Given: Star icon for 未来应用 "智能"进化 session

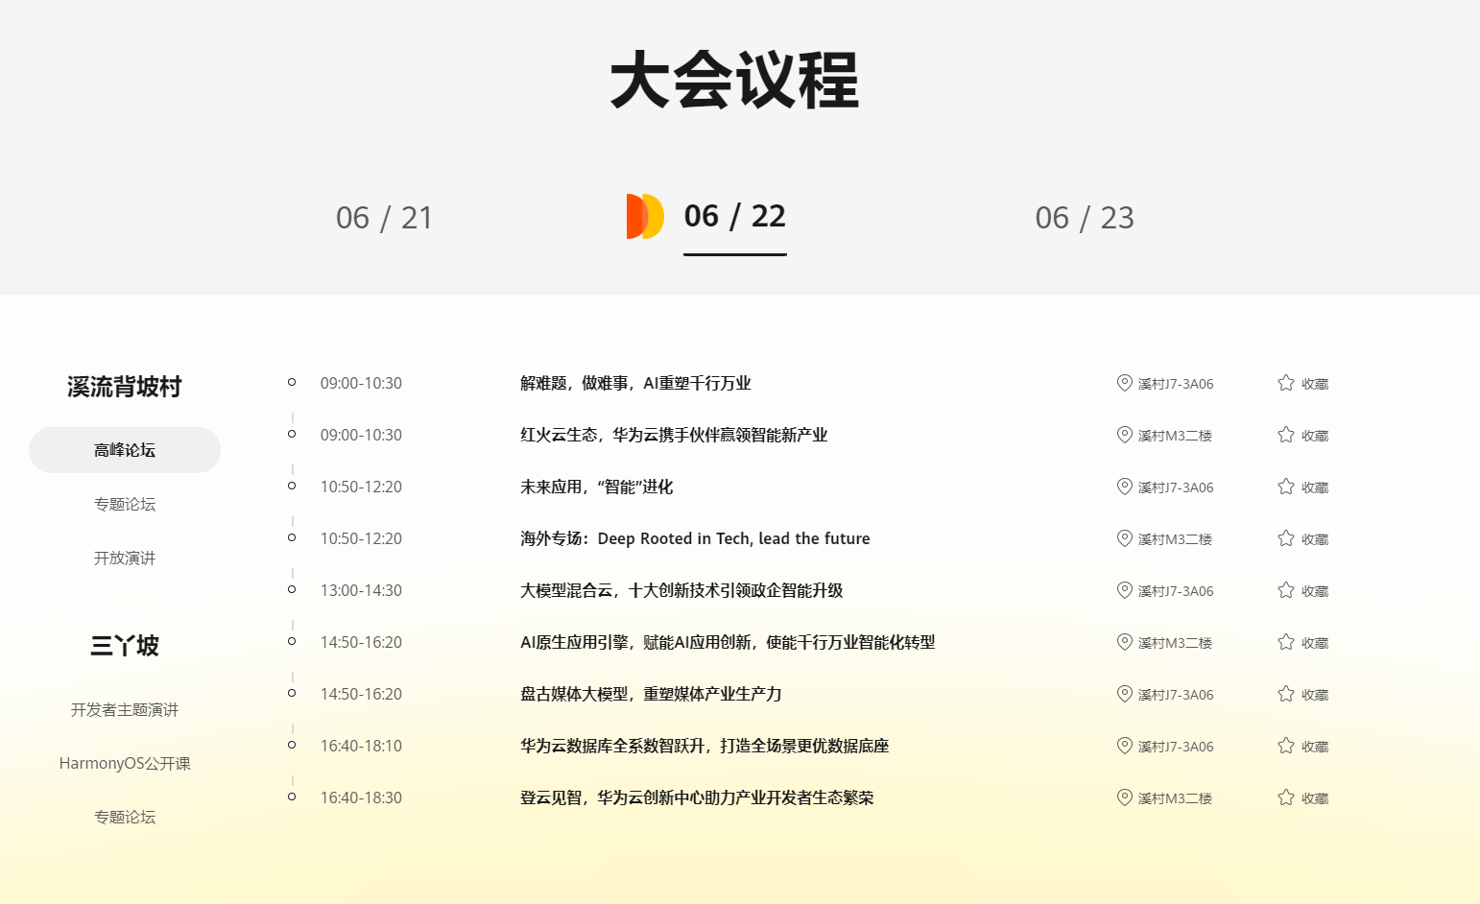Looking at the screenshot, I should 1286,487.
